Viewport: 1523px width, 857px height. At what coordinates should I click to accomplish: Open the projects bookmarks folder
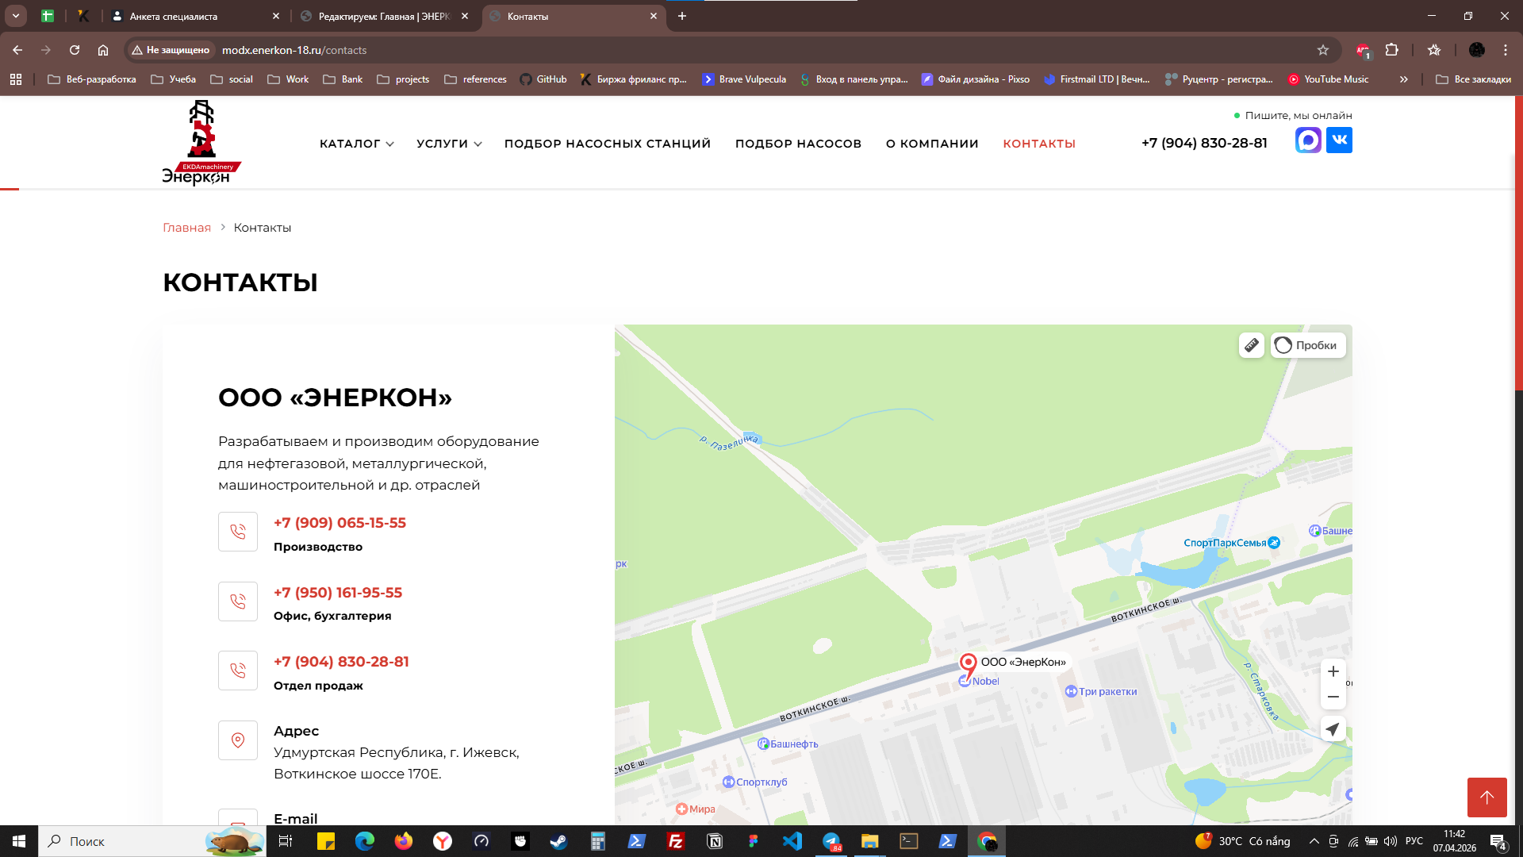(x=403, y=79)
